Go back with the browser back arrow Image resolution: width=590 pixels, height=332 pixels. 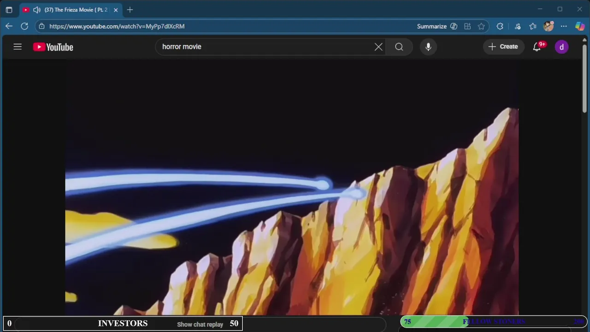tap(9, 26)
